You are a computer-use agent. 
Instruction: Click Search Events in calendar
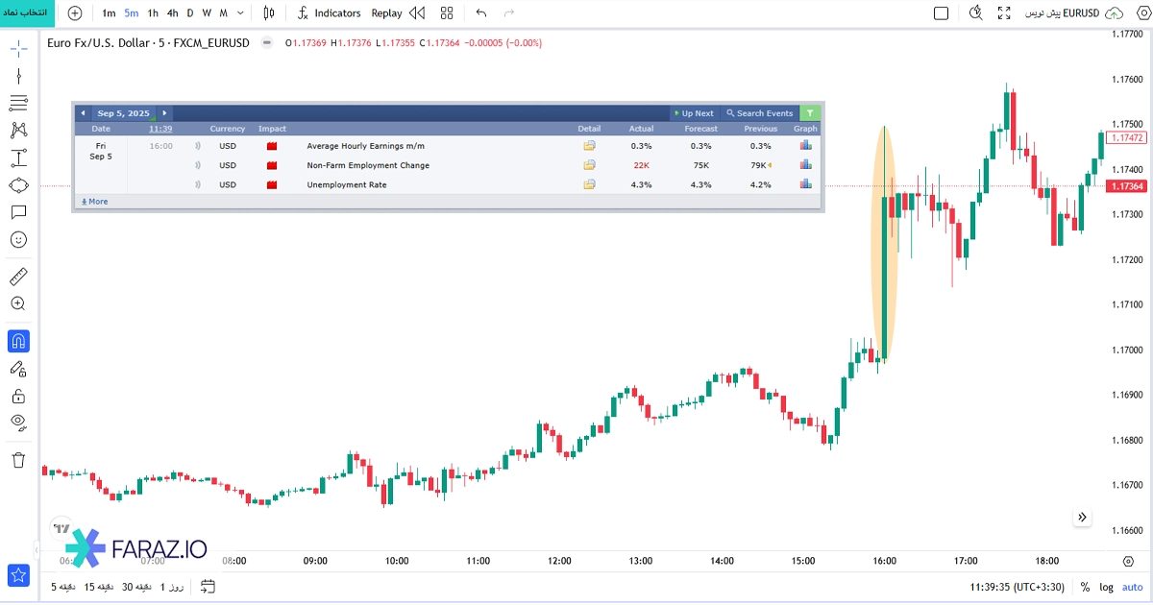759,113
